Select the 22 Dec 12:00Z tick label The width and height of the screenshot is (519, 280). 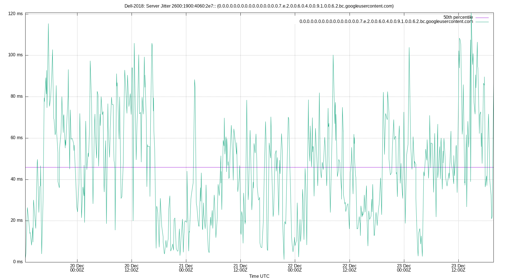coord(349,268)
